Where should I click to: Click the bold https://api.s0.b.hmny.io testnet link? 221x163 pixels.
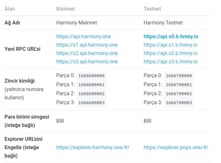171,37
